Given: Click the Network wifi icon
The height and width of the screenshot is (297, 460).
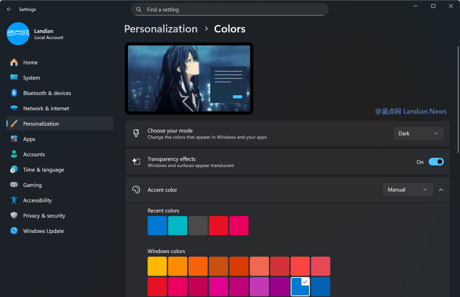Looking at the screenshot, I should (x=14, y=108).
